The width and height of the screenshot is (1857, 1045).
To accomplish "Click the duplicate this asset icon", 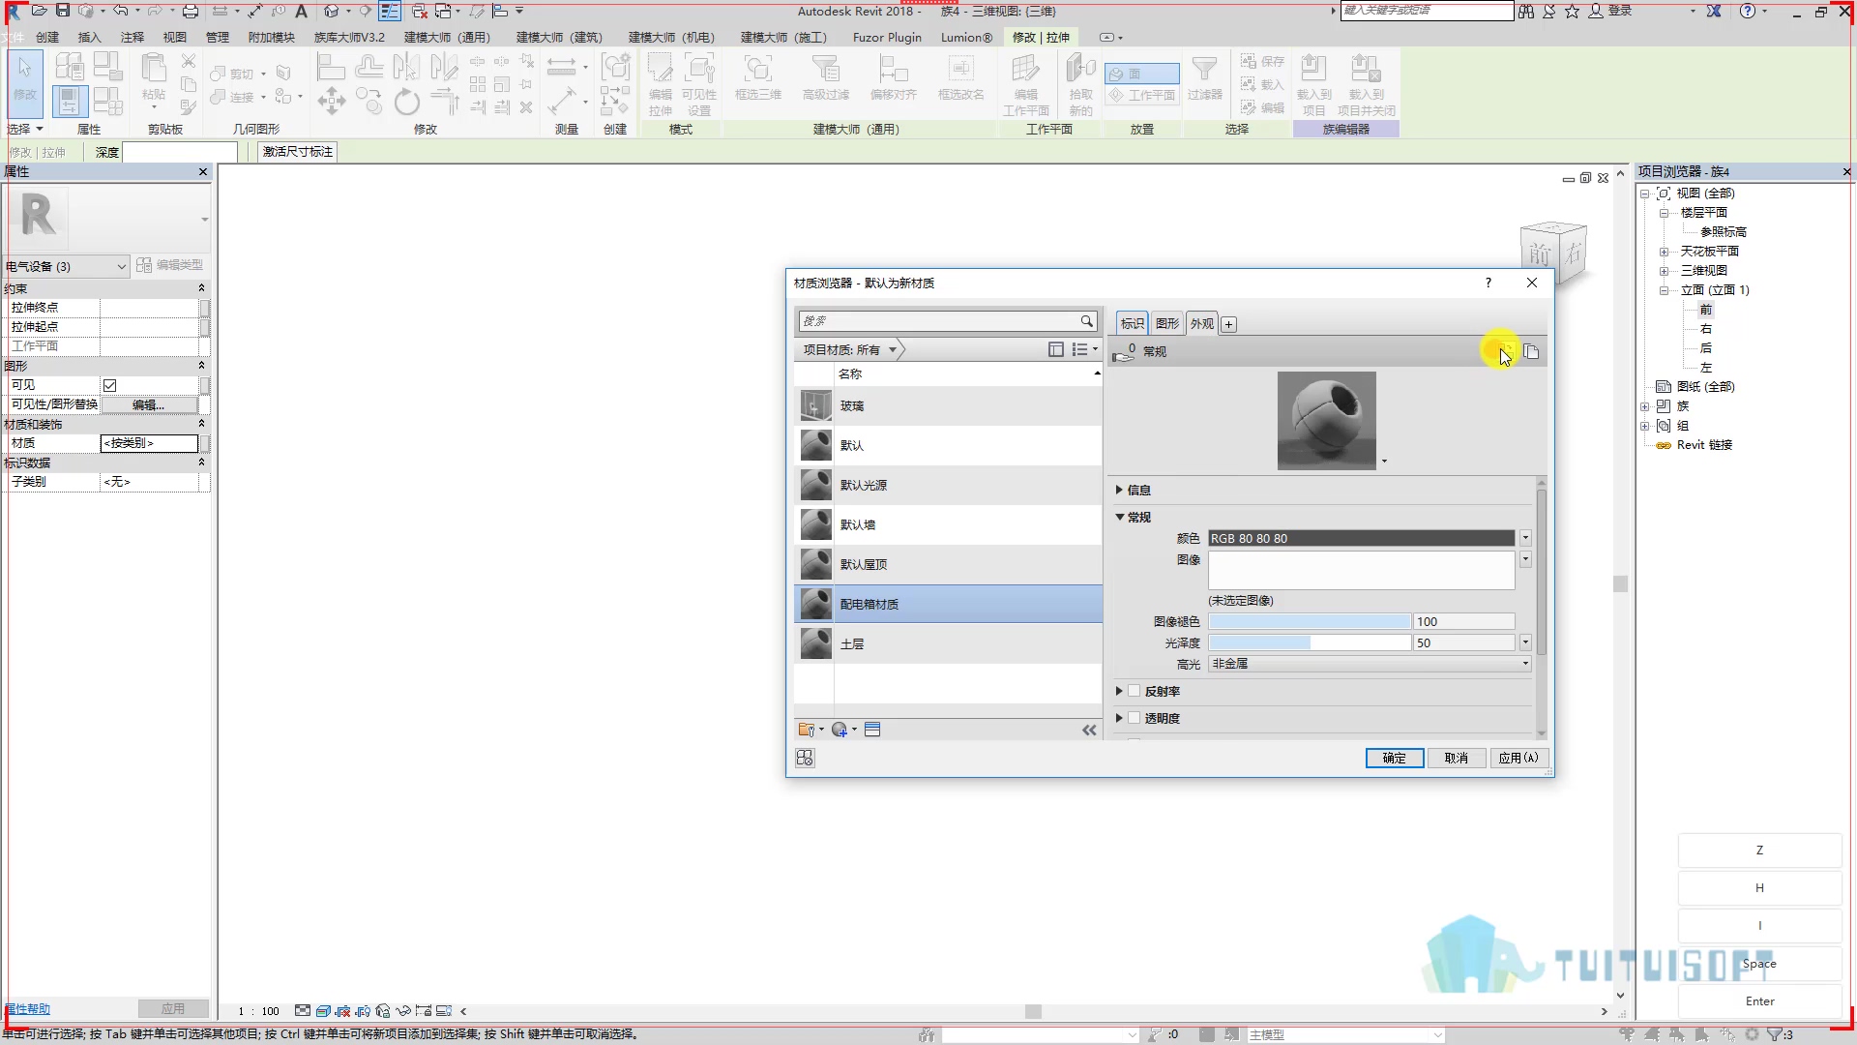I will 1531,352.
